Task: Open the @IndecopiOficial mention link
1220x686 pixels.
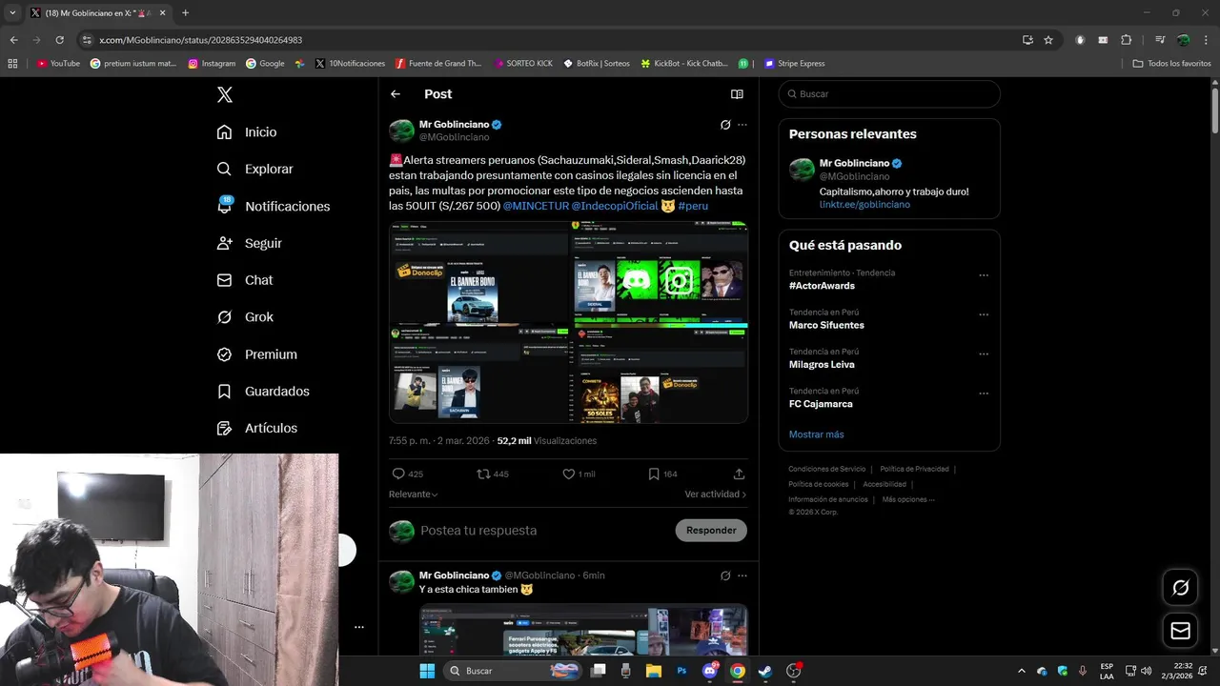Action: 615,206
